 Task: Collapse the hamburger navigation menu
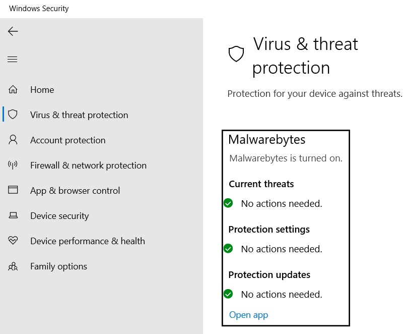click(x=13, y=59)
